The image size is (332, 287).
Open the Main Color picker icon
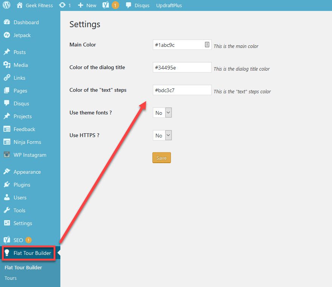tap(207, 44)
